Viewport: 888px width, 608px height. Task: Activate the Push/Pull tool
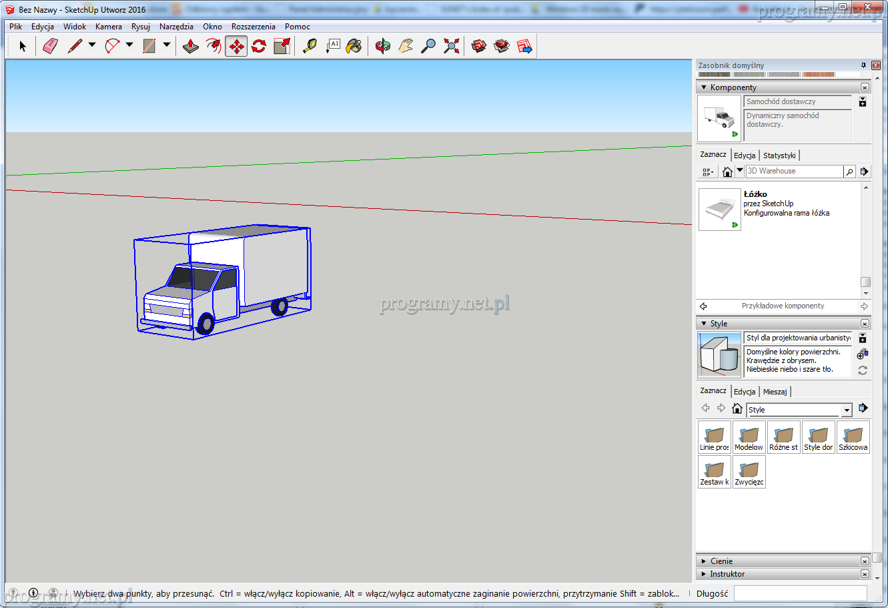tap(191, 46)
